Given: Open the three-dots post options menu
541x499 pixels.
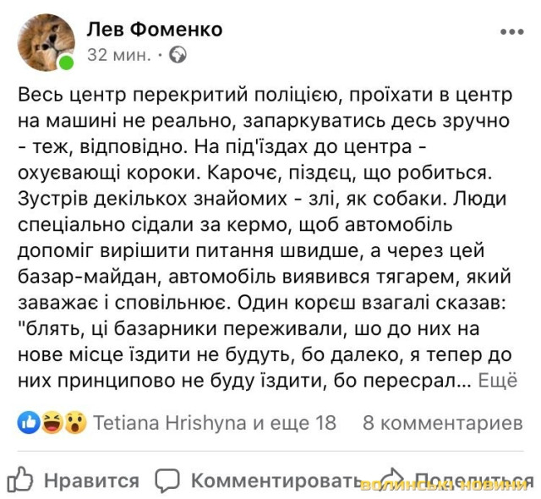Looking at the screenshot, I should [511, 32].
